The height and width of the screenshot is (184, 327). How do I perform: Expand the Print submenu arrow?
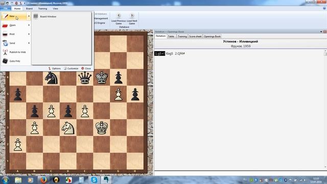29,34
